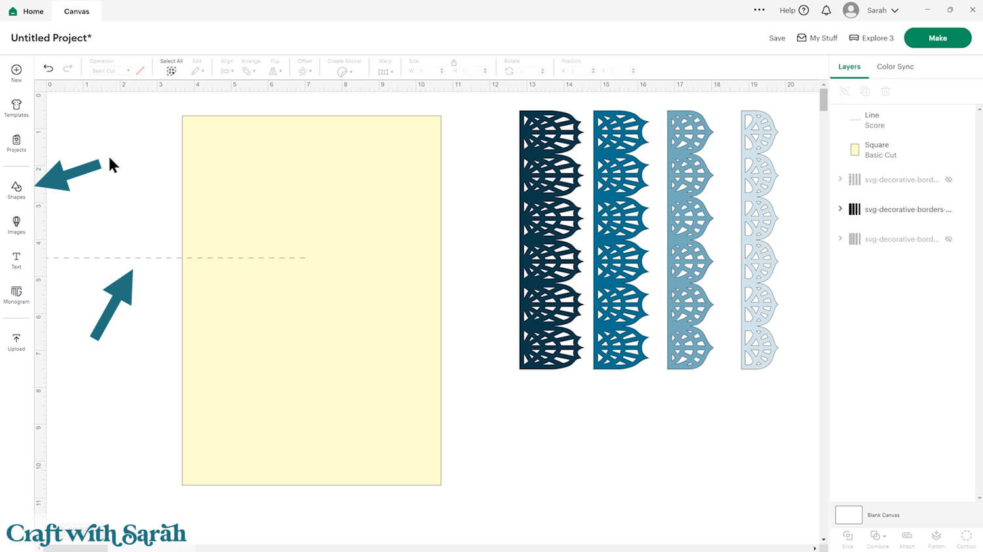Screen dimensions: 983x552
Task: Open the Align dropdown
Action: pos(227,71)
